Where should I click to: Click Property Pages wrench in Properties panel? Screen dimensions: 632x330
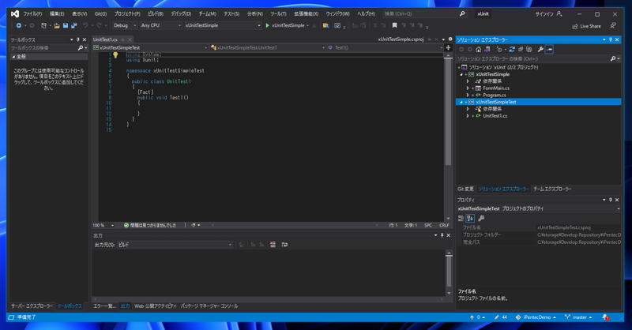[481, 219]
